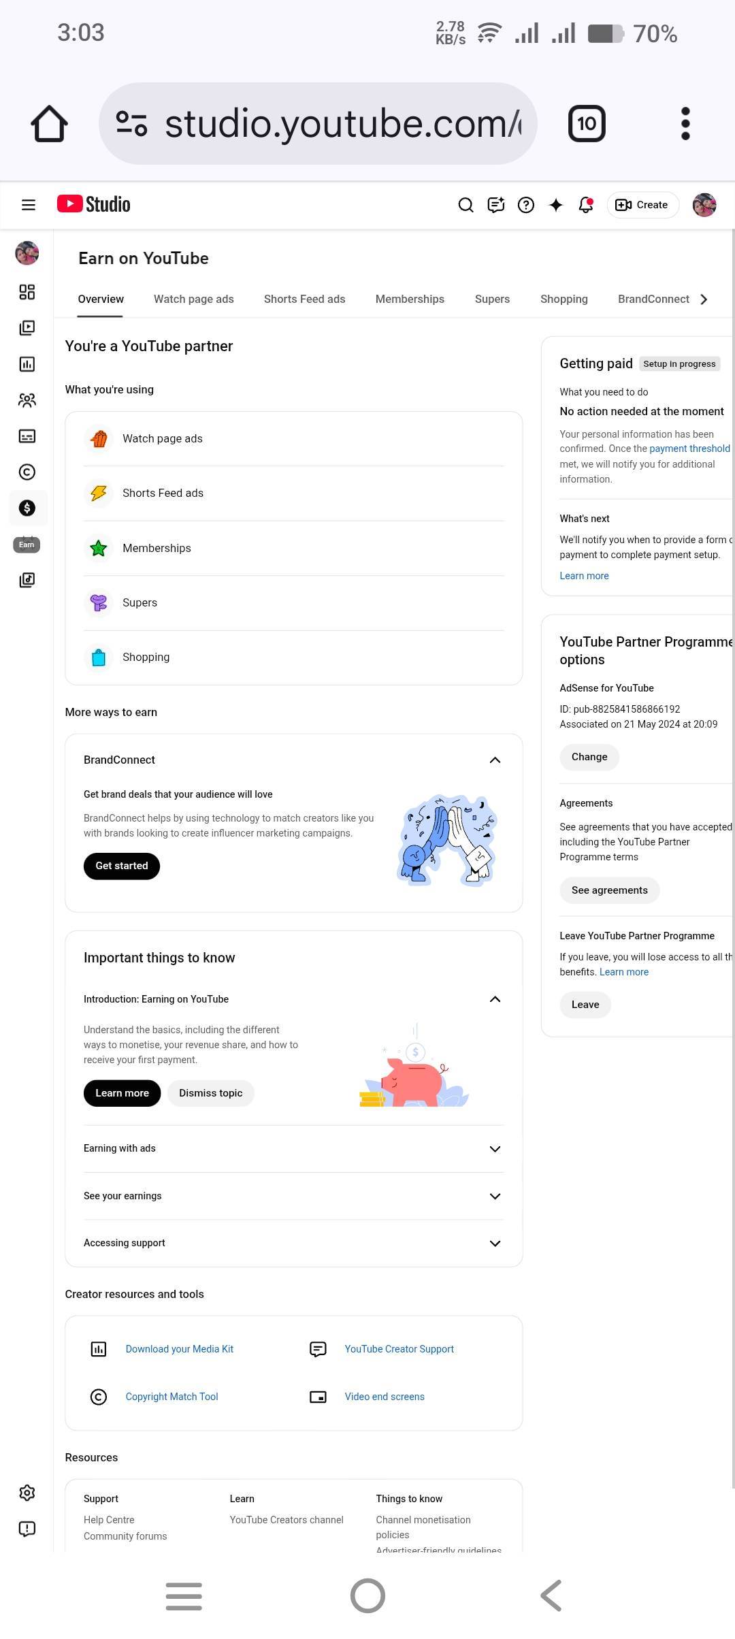This screenshot has height=1639, width=735.
Task: Expand the Earning with ads topic
Action: (x=495, y=1149)
